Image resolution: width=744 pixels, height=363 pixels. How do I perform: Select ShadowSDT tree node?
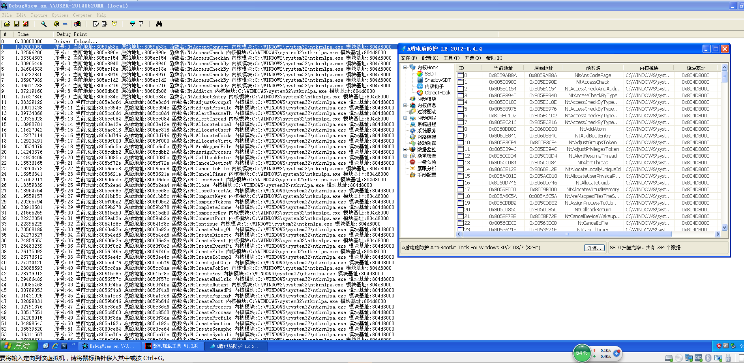click(437, 80)
